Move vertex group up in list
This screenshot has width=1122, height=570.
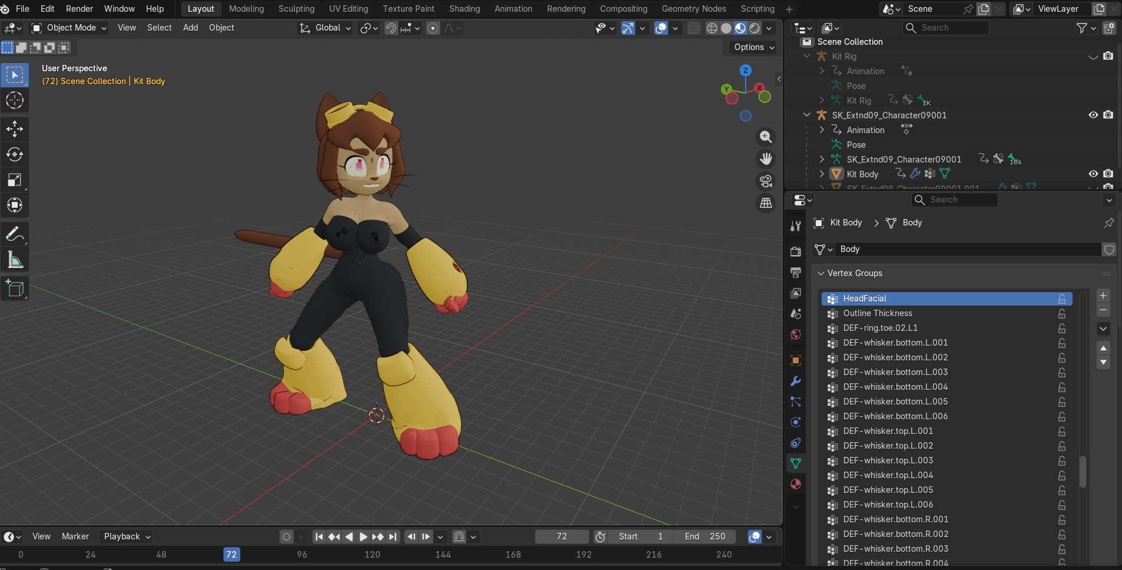pyautogui.click(x=1103, y=348)
